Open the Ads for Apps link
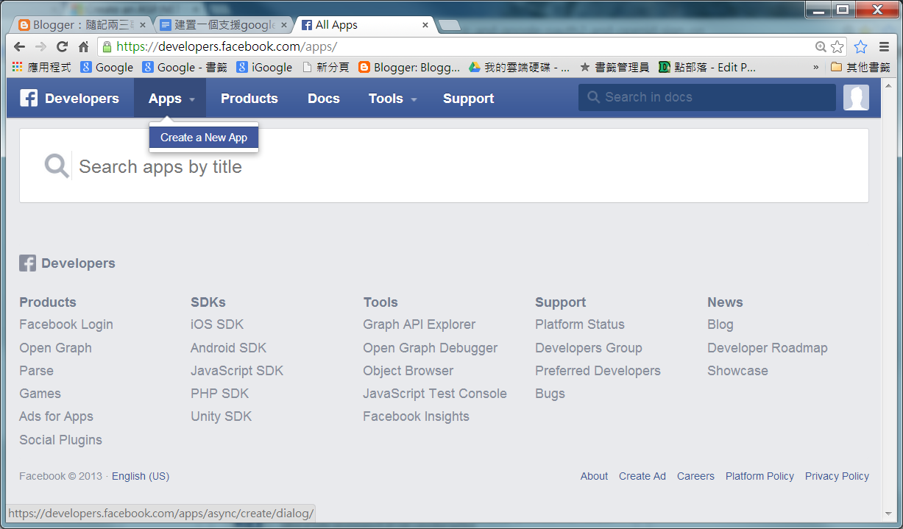The image size is (903, 529). (56, 416)
